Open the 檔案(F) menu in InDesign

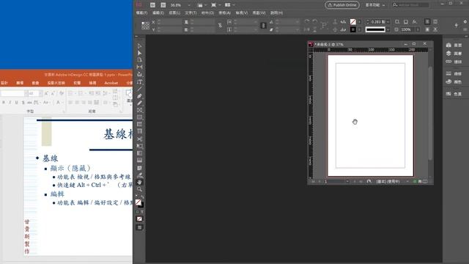(141, 13)
